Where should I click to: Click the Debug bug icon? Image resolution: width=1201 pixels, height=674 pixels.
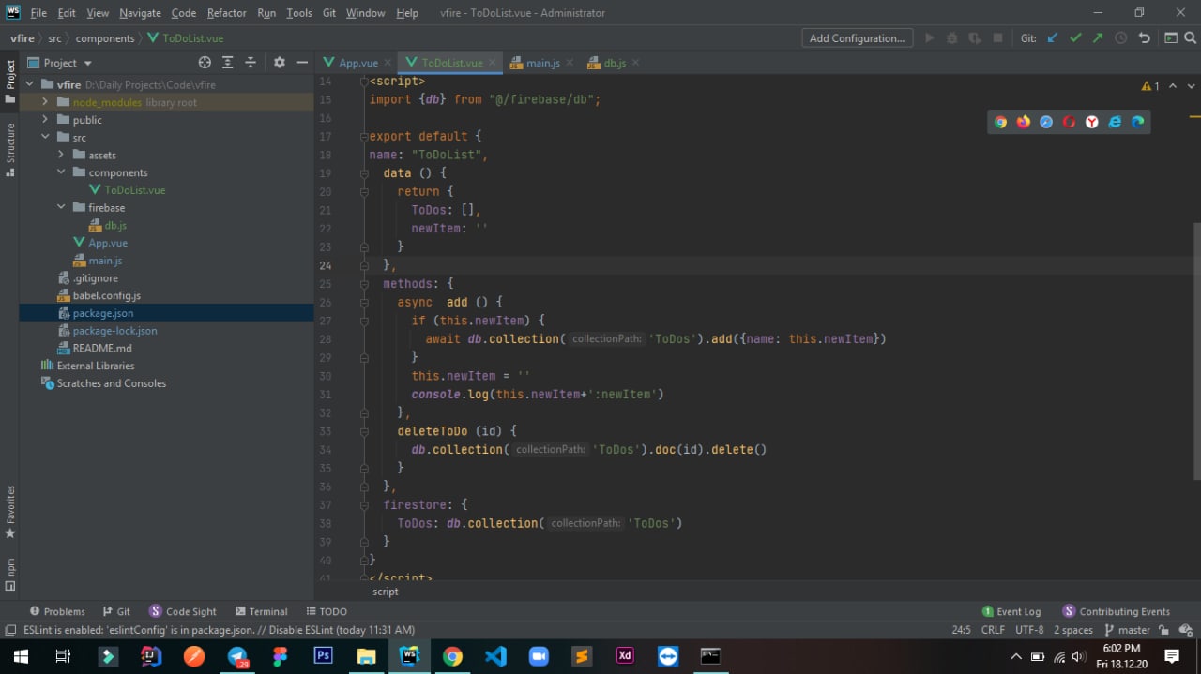pos(952,38)
